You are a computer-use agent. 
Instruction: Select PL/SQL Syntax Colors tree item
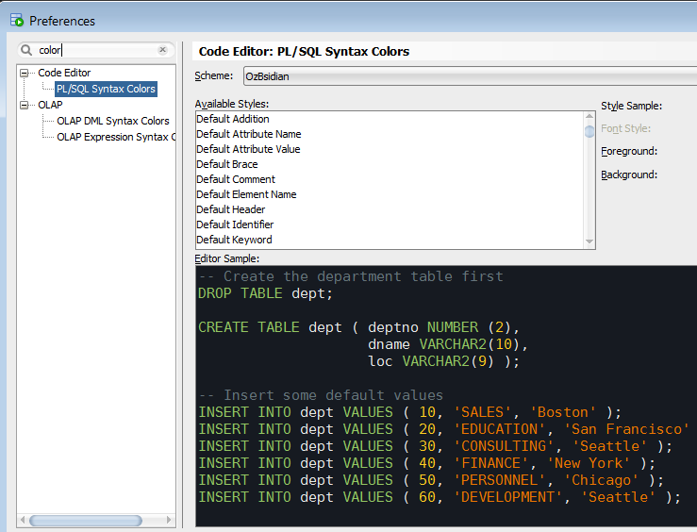106,89
